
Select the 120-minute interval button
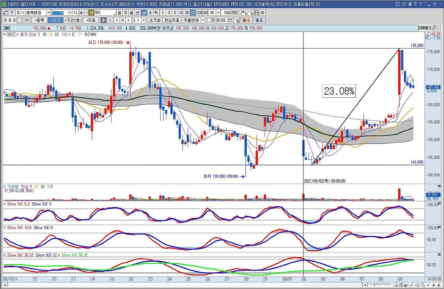pyautogui.click(x=198, y=12)
